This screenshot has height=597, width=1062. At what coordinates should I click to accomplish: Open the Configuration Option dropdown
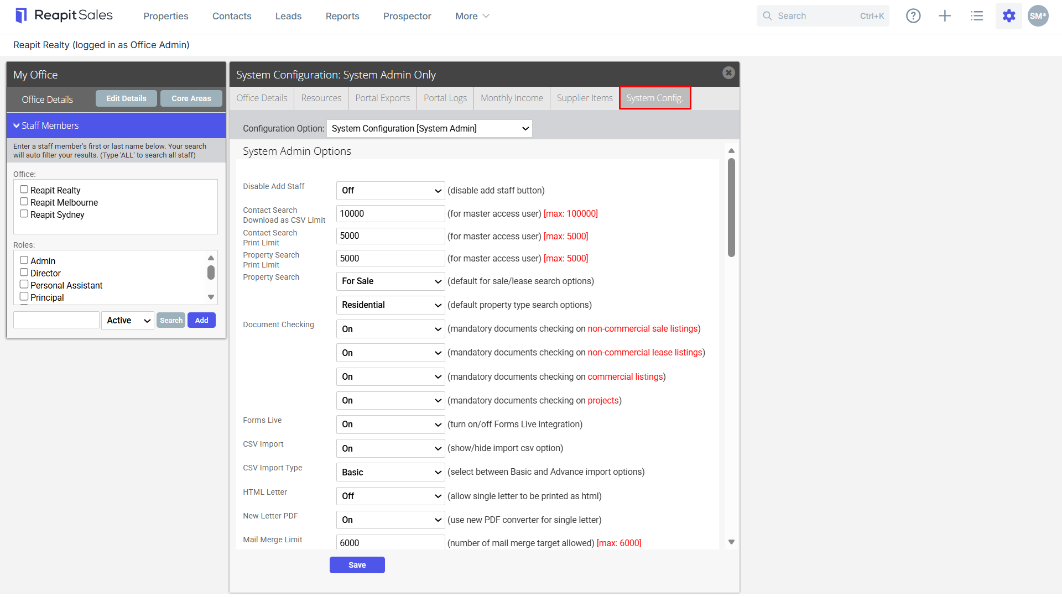click(429, 128)
